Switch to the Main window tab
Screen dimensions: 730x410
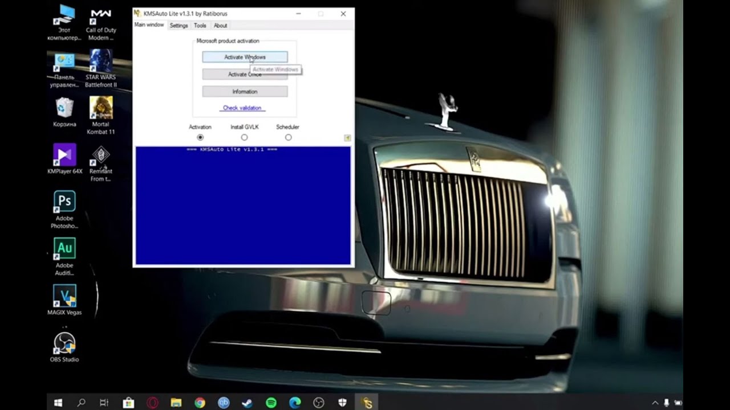tap(149, 25)
